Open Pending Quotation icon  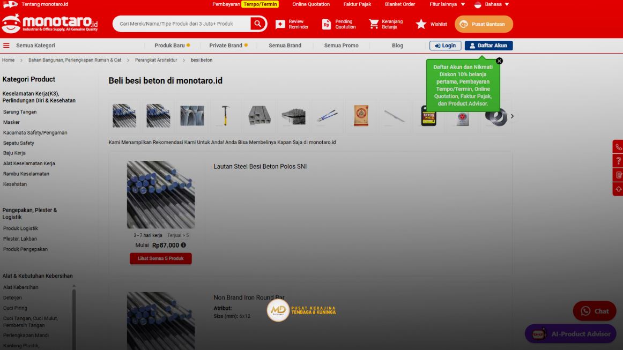pyautogui.click(x=327, y=24)
